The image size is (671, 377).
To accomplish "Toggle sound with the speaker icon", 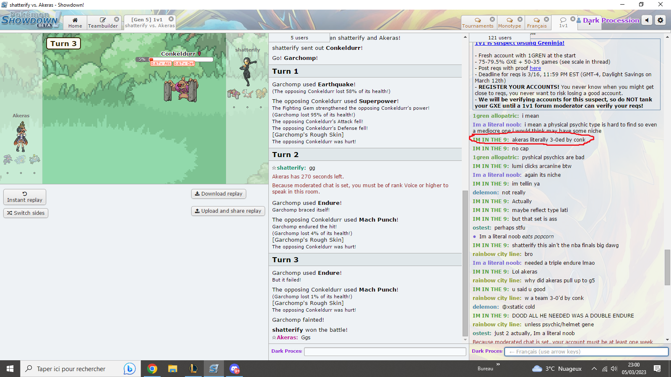I will [647, 20].
